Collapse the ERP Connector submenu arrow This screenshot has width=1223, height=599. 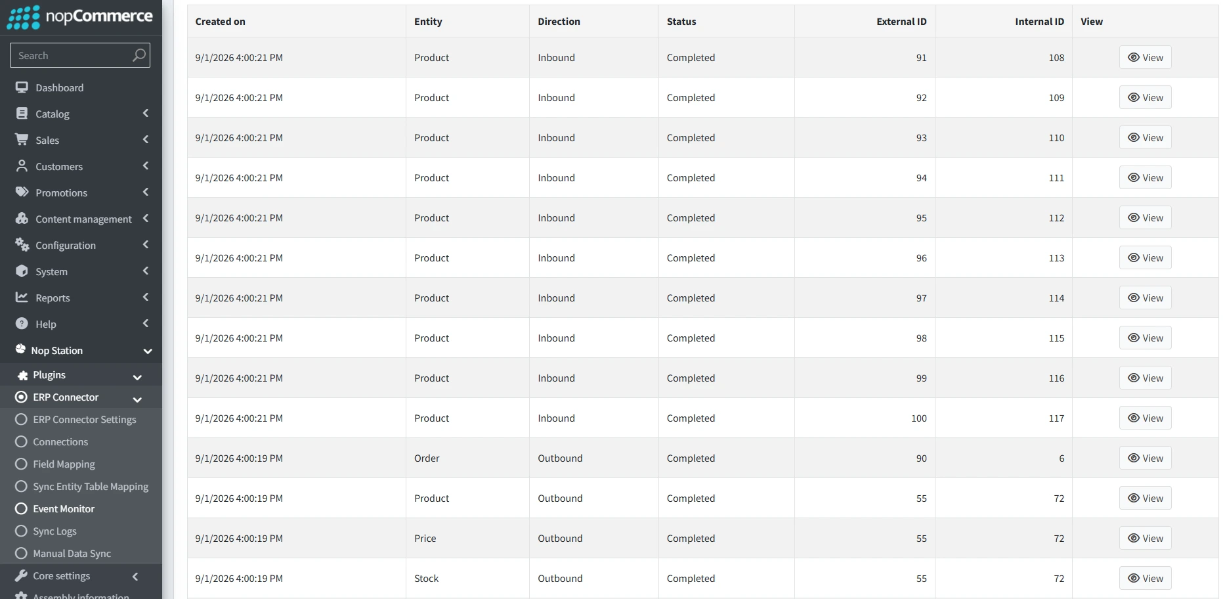tap(137, 399)
